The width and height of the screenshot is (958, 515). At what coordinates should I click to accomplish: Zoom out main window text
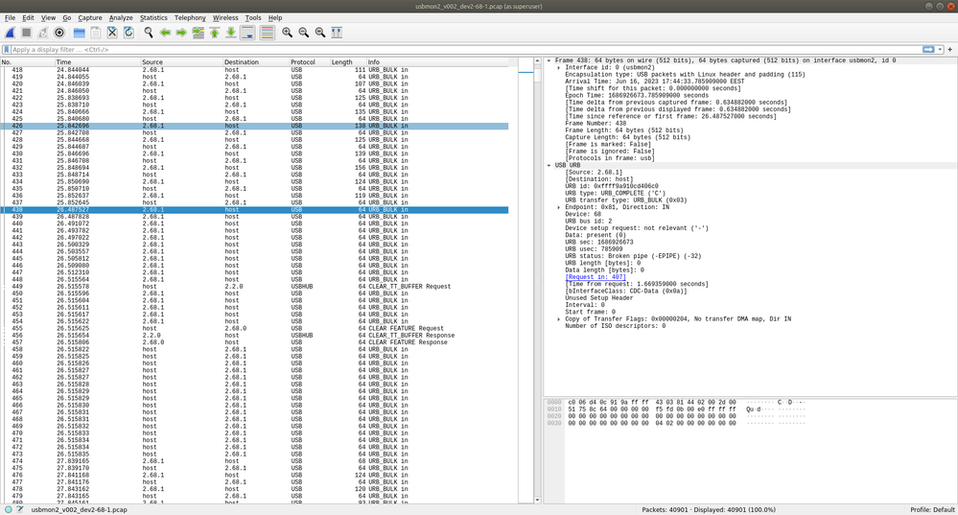[x=304, y=33]
